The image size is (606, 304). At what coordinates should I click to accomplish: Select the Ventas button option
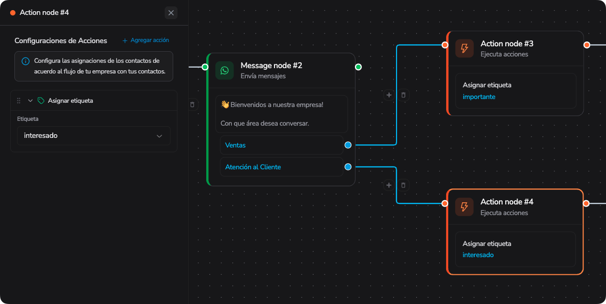281,145
